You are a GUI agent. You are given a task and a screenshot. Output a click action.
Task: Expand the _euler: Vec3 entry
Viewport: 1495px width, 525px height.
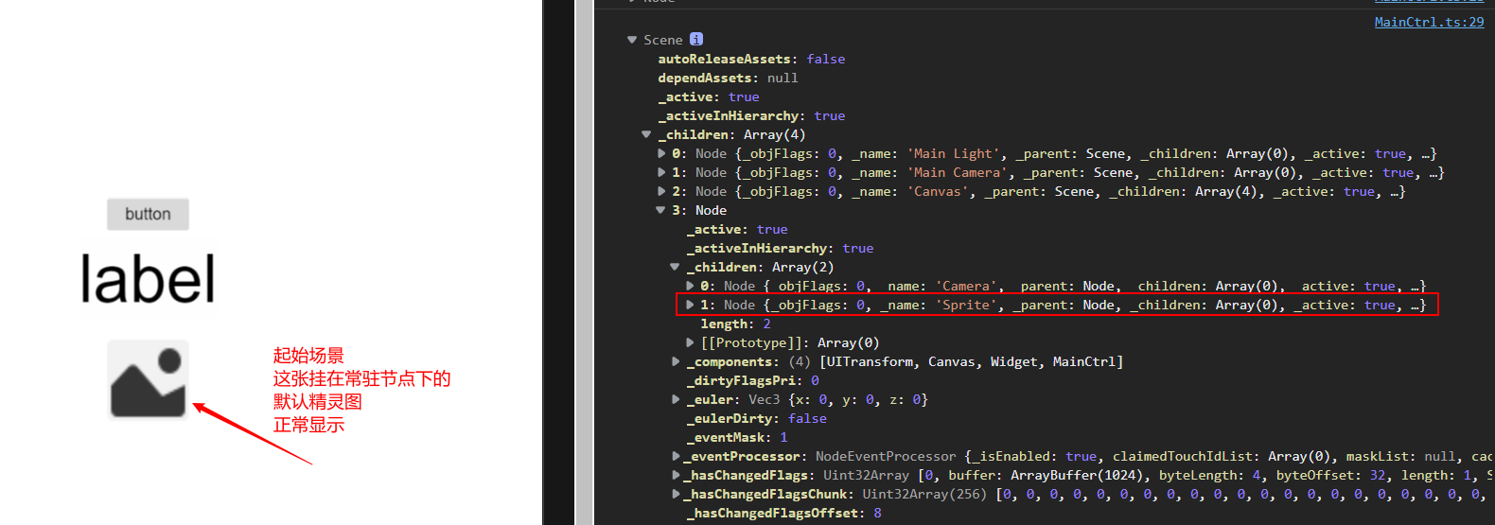click(676, 399)
